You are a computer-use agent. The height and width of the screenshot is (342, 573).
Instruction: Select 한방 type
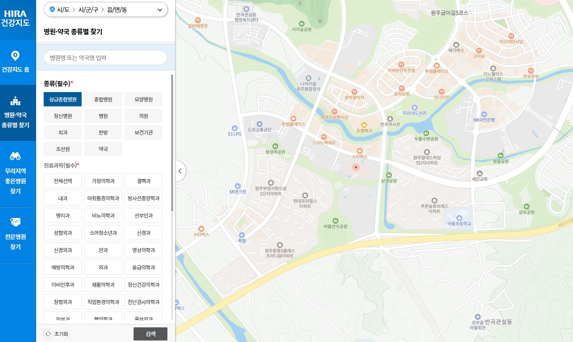(103, 132)
